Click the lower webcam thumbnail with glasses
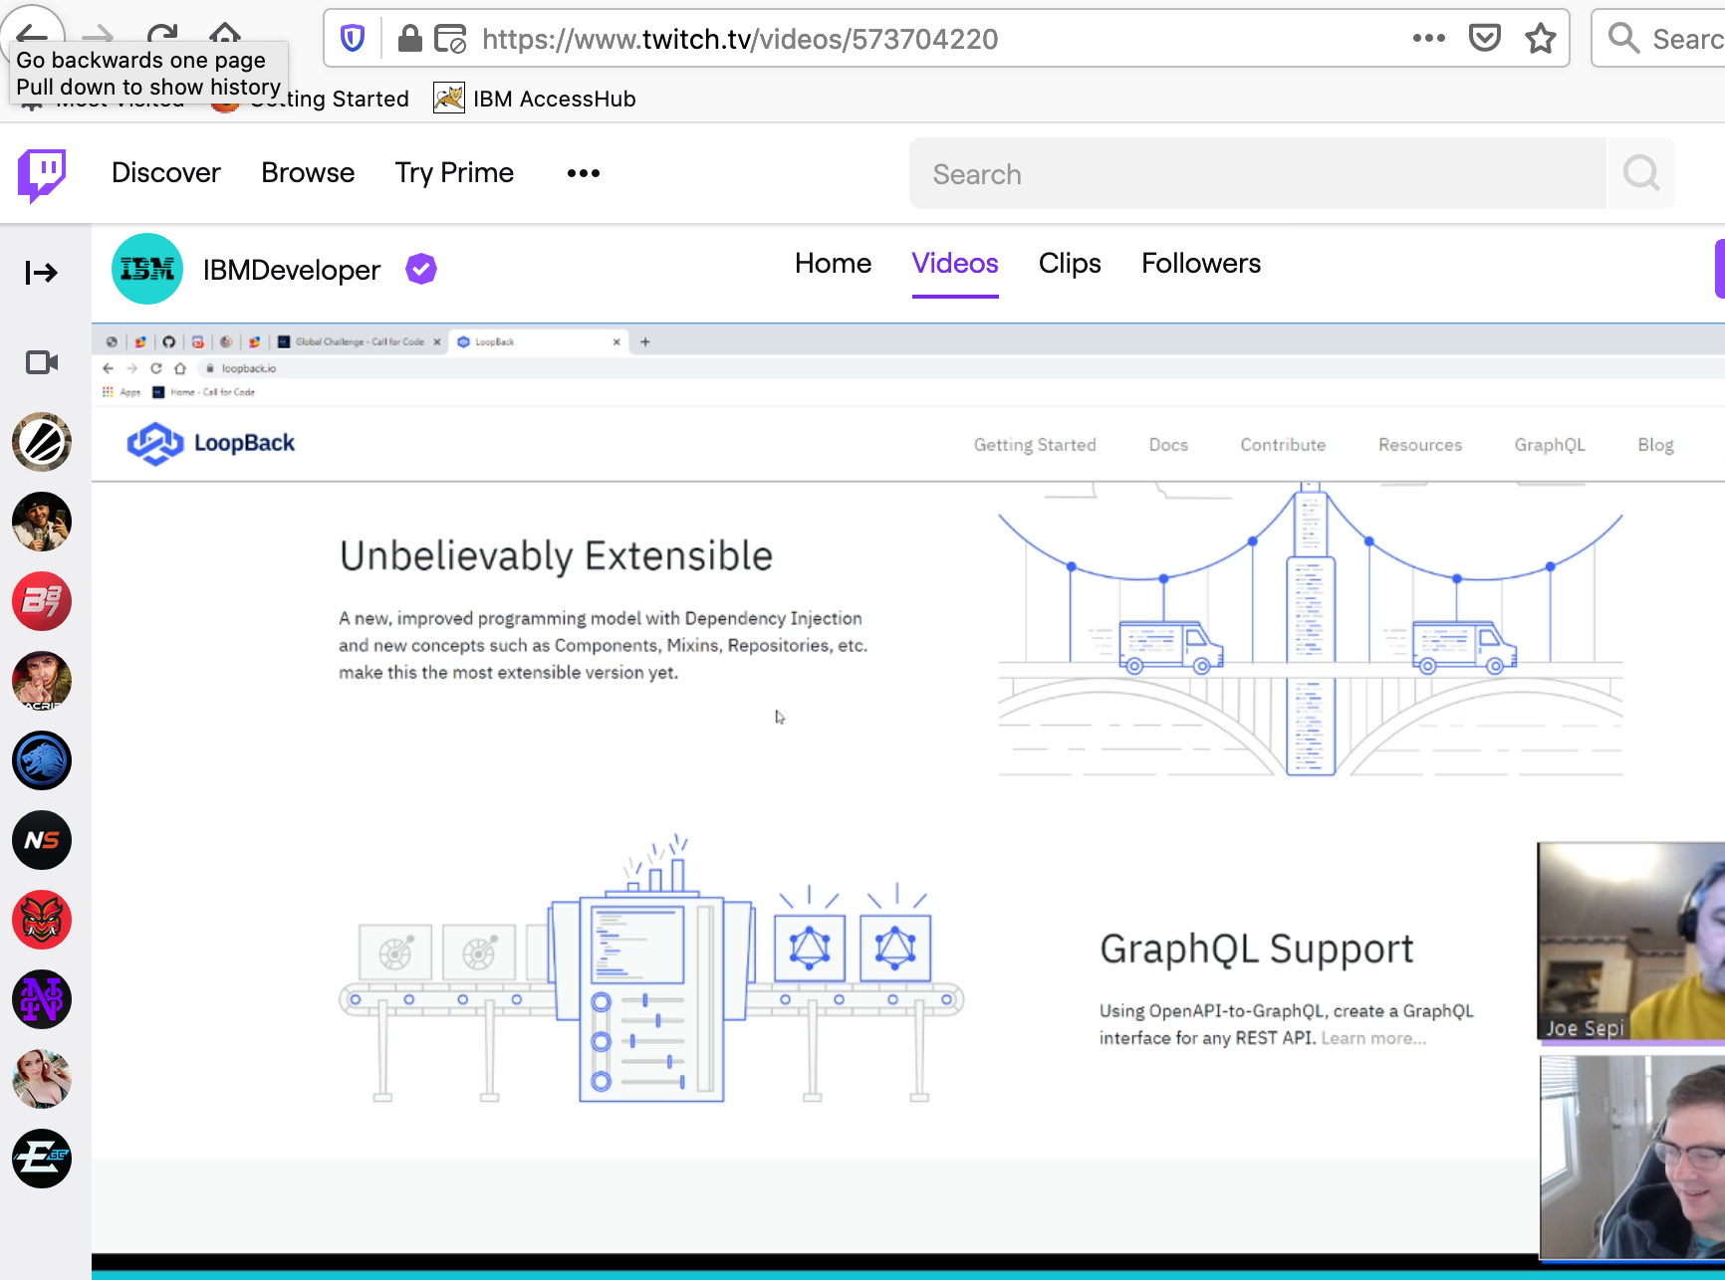The image size is (1725, 1280). 1632,1158
